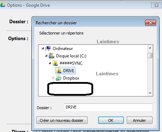Viewport: 162px width, 132px height.
Task: Click the Disque local (C:) drive icon
Action: coord(52,56)
